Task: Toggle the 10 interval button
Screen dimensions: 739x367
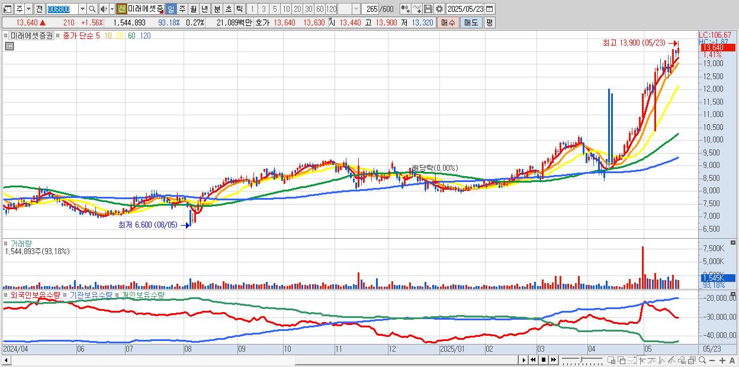Action: tap(286, 9)
